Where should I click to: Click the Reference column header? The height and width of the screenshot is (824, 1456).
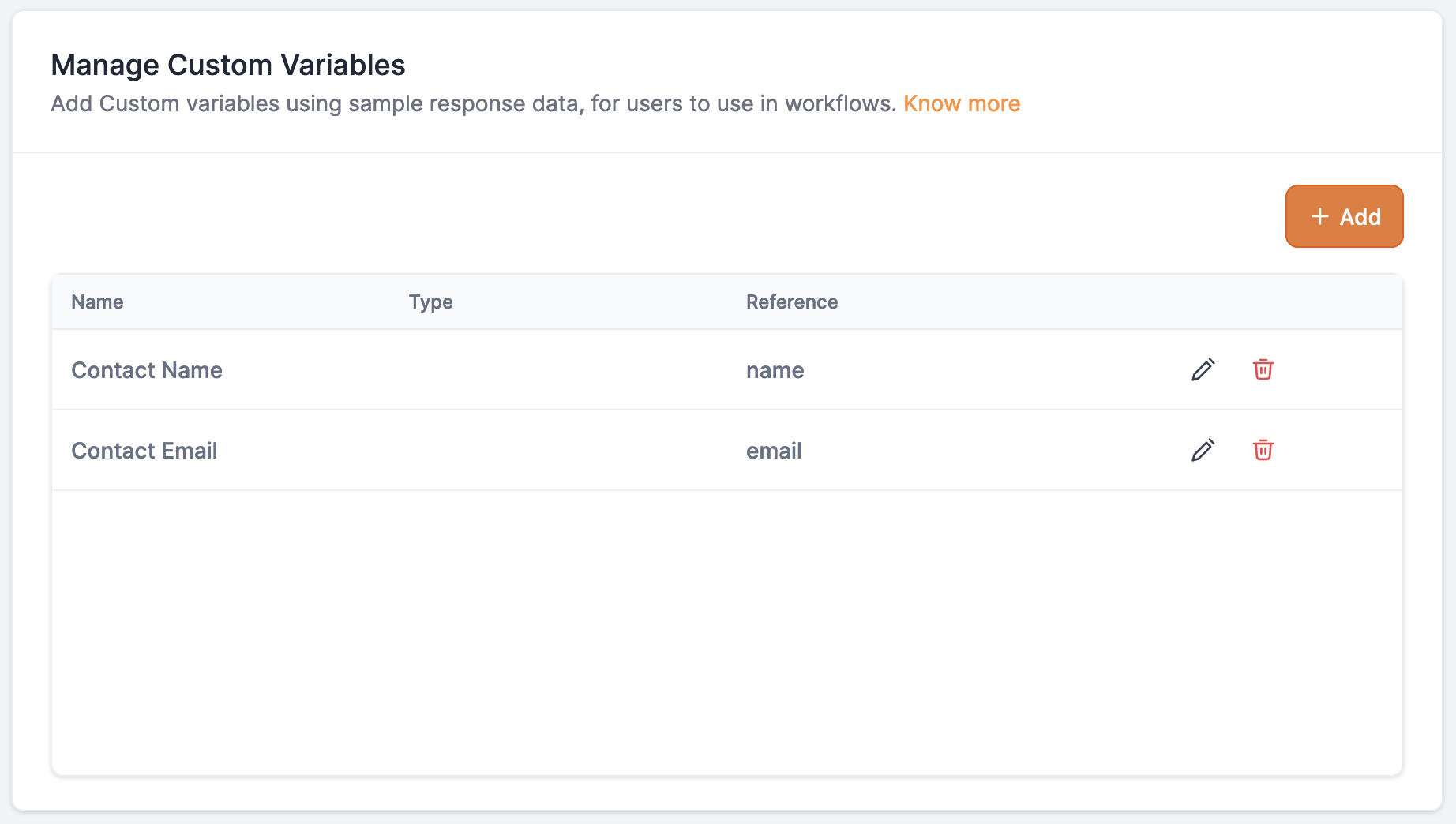[791, 302]
